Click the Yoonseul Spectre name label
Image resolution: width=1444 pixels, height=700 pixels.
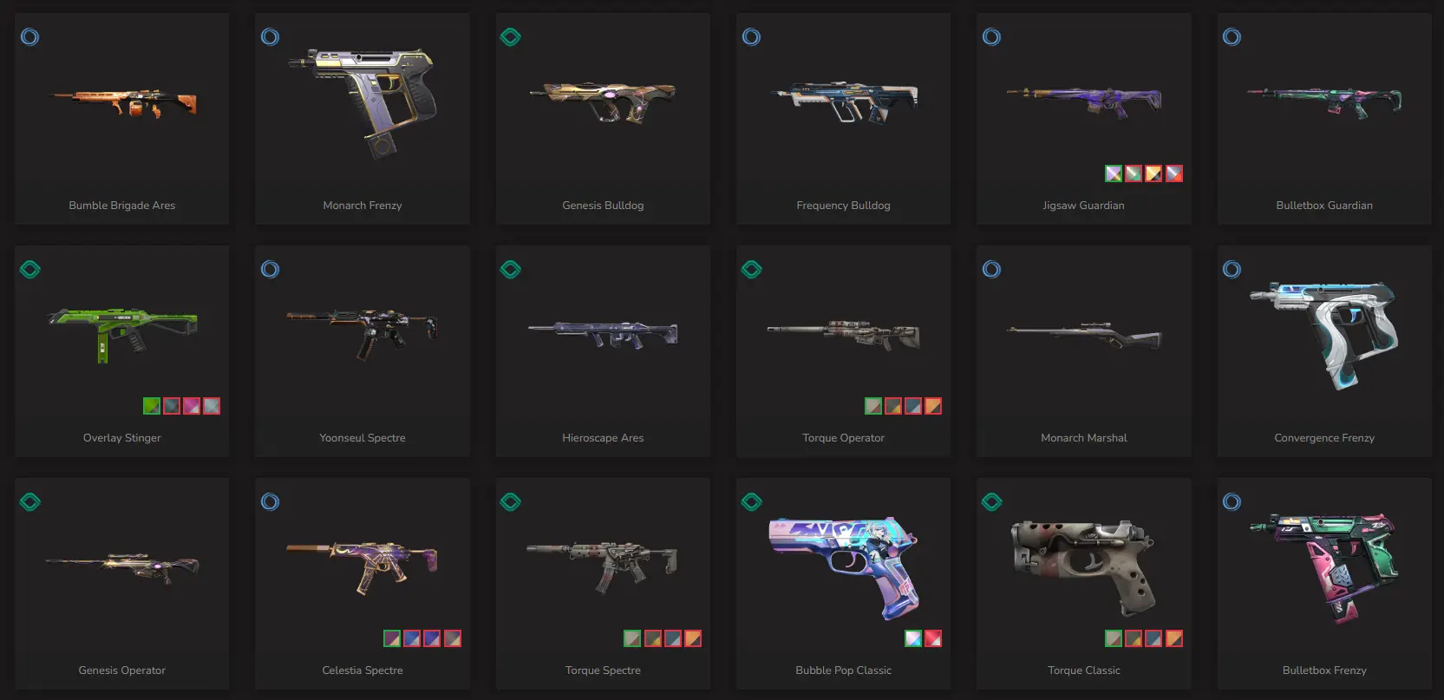(363, 438)
